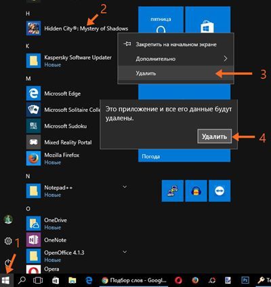Select 'Удалить' in the context menu
The height and width of the screenshot is (287, 271).
click(x=175, y=73)
